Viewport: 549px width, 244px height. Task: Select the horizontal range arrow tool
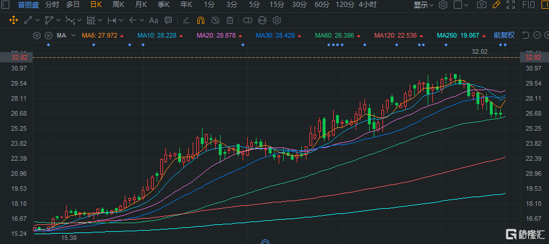point(111,20)
